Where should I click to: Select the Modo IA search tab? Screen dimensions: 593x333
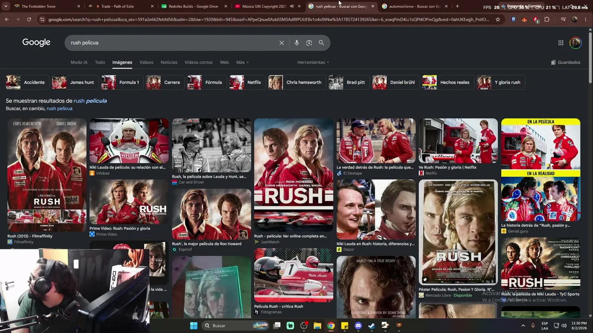point(79,62)
